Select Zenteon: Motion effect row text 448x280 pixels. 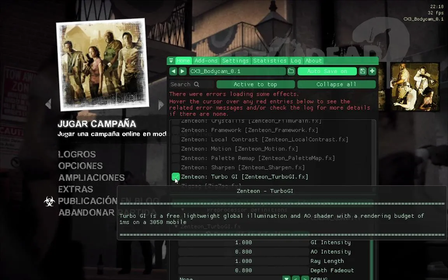point(240,149)
